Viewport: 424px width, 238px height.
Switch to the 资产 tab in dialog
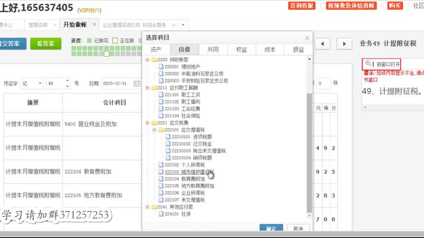pyautogui.click(x=156, y=49)
